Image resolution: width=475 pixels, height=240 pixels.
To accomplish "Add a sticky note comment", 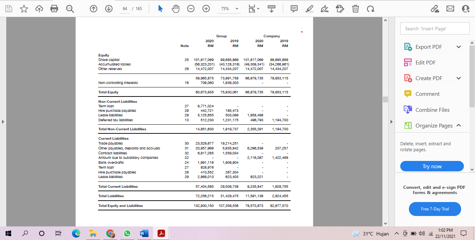I will tap(294, 9).
